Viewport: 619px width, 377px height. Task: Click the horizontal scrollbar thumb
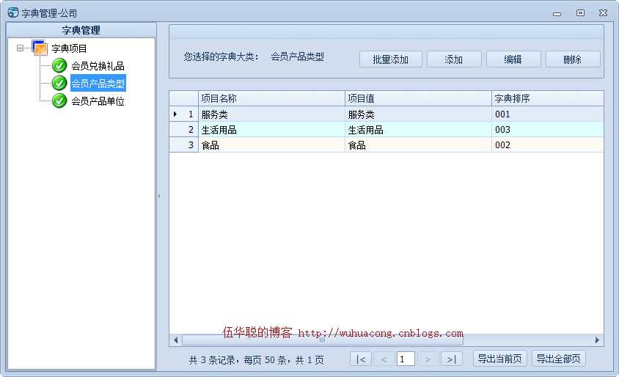[323, 340]
